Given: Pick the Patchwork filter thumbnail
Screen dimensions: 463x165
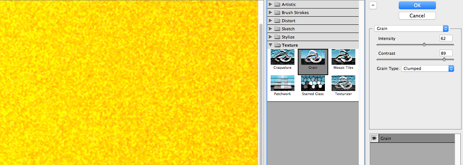Looking at the screenshot, I should click(282, 83).
